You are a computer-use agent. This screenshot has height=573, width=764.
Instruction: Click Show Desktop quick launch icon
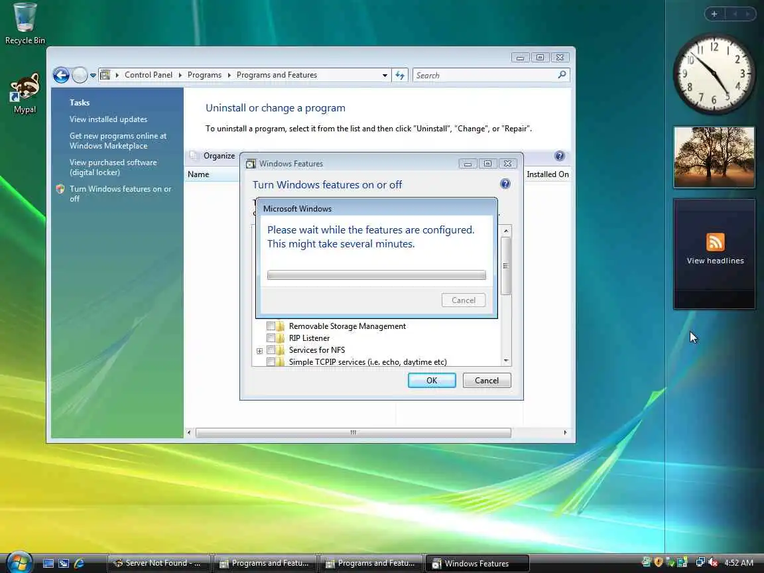(48, 563)
